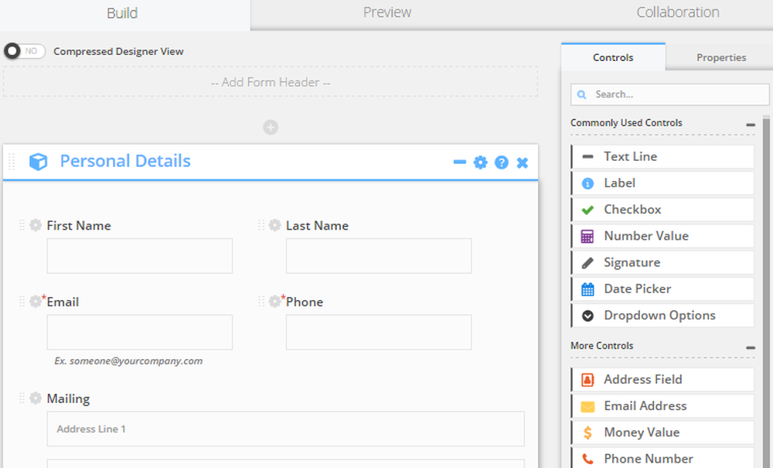The image size is (773, 468).
Task: Open Personal Details section settings gear
Action: (480, 162)
